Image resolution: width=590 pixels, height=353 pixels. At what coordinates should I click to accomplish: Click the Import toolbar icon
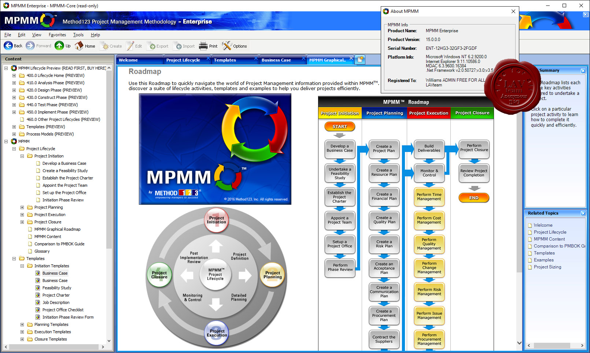click(x=178, y=46)
